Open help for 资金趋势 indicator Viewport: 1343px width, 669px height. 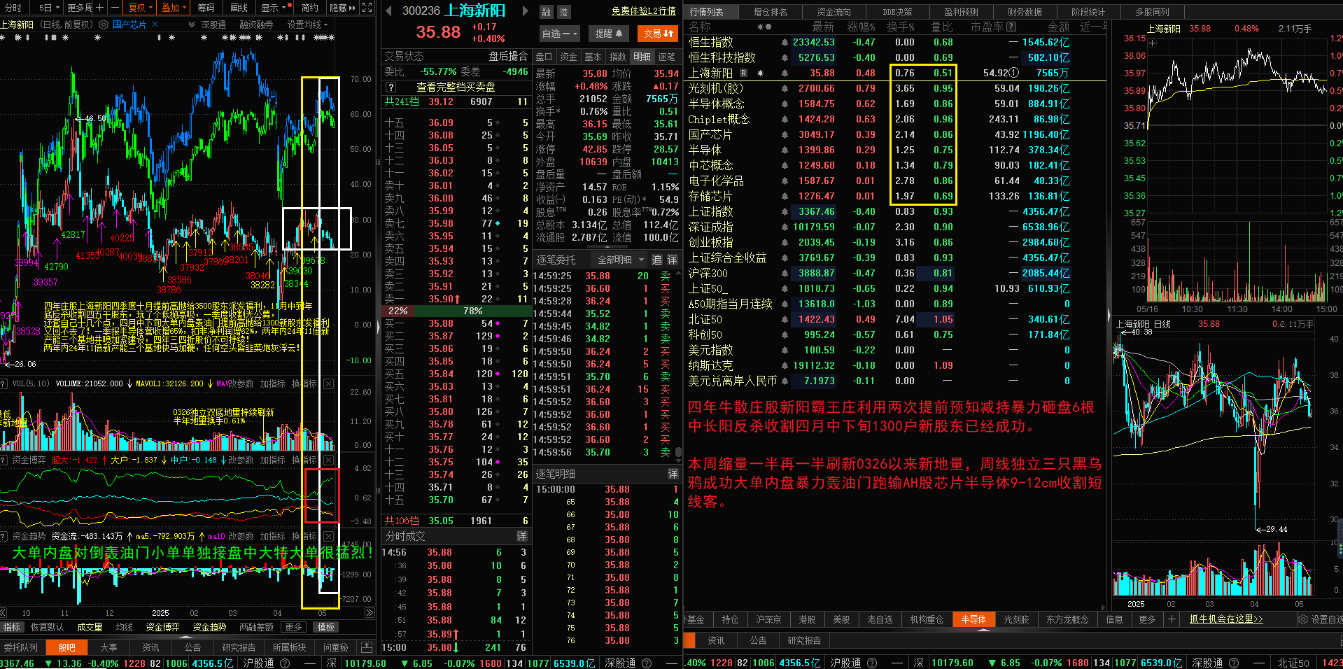[3, 536]
